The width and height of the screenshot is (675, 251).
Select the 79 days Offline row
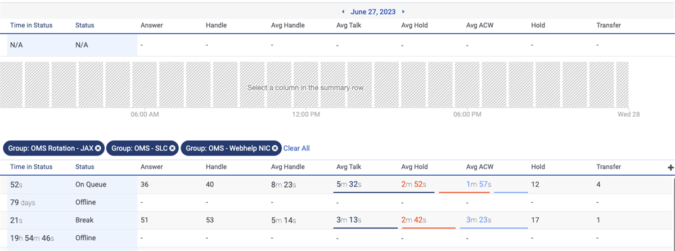point(85,202)
